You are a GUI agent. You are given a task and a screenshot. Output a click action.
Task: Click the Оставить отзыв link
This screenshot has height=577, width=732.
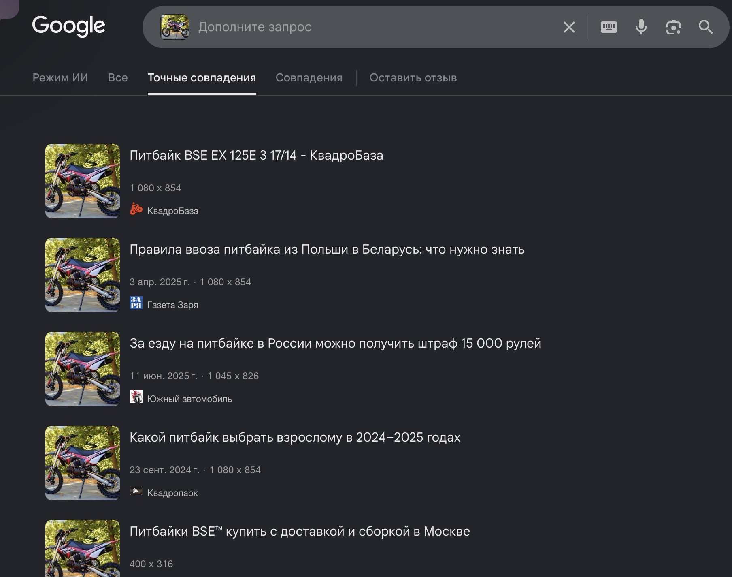pyautogui.click(x=413, y=77)
